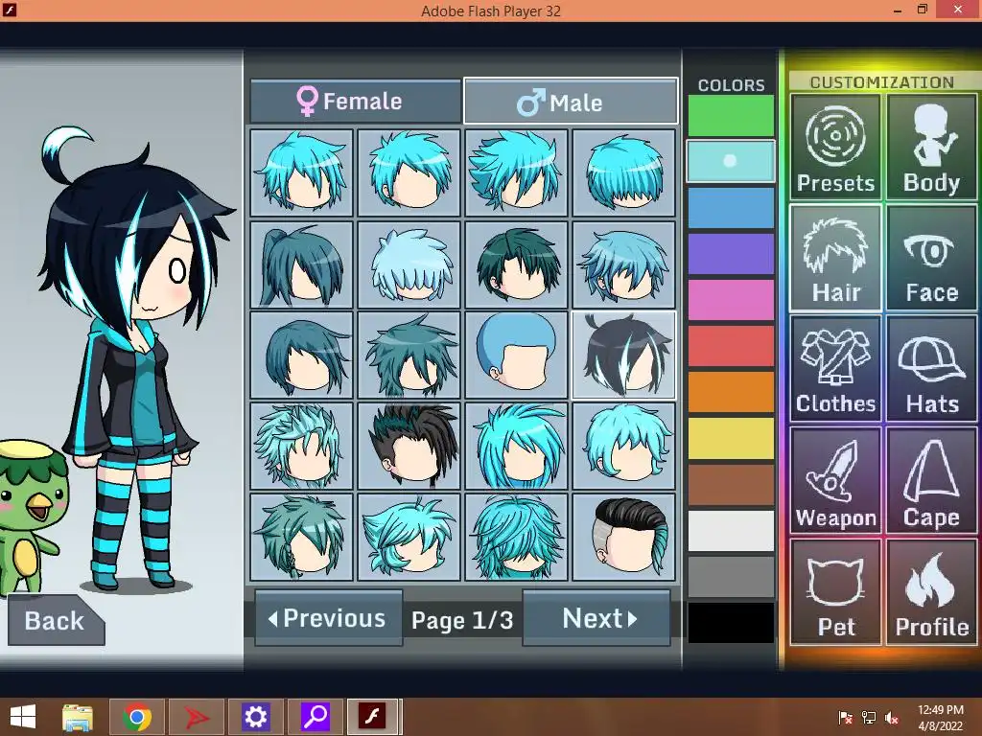The height and width of the screenshot is (736, 982).
Task: Click the Flash icon in title bar
Action: click(x=10, y=10)
